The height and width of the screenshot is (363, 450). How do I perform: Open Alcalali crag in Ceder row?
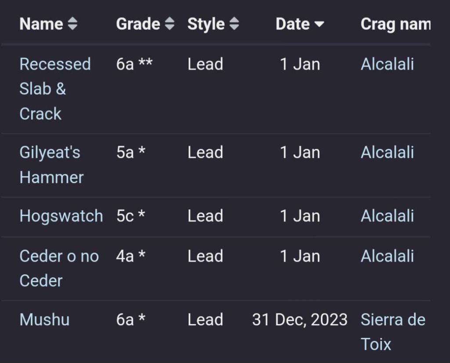387,256
